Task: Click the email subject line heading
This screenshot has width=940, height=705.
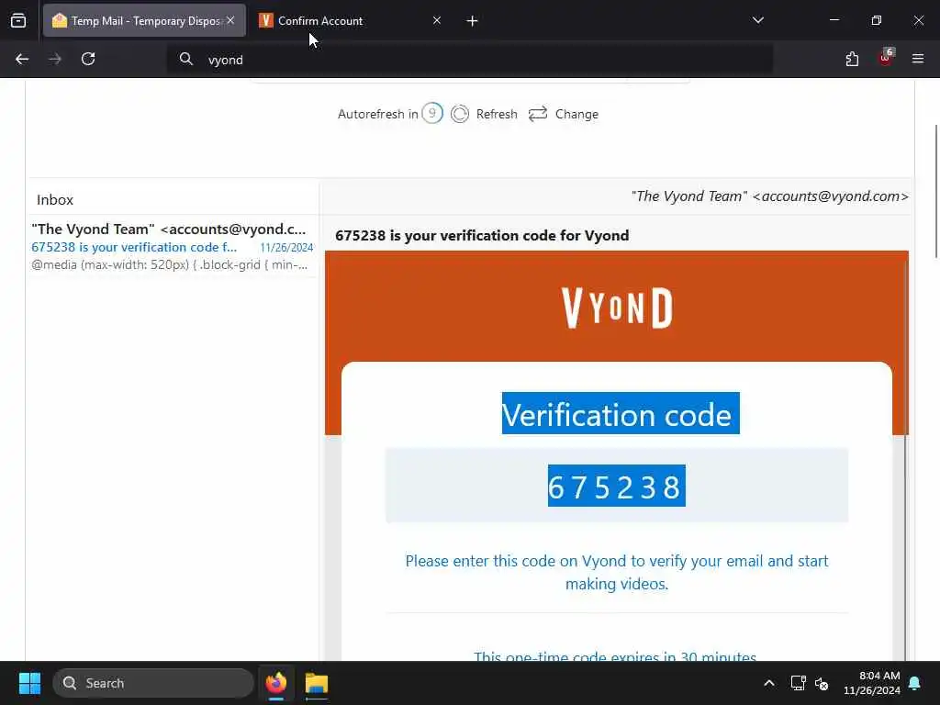Action: [x=482, y=235]
